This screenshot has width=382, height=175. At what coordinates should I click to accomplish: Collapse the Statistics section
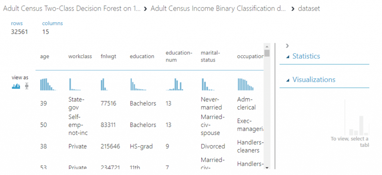288,57
